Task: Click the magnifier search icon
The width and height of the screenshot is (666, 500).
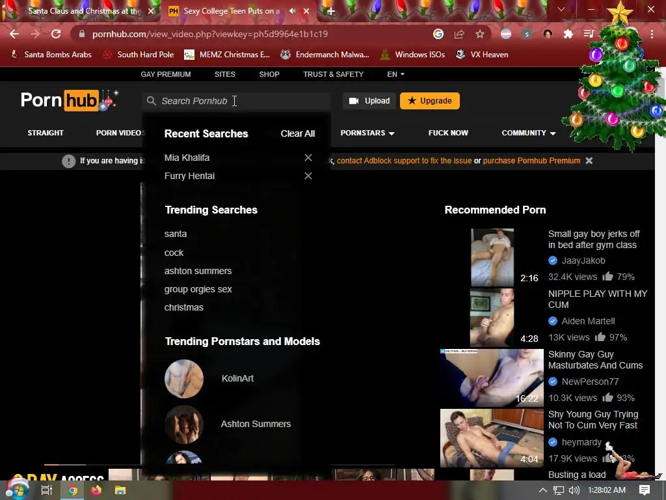Action: tap(151, 101)
